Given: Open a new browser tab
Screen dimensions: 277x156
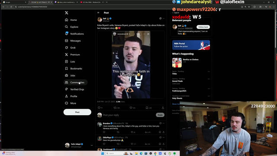Looking at the screenshot, I should (x=107, y=2).
